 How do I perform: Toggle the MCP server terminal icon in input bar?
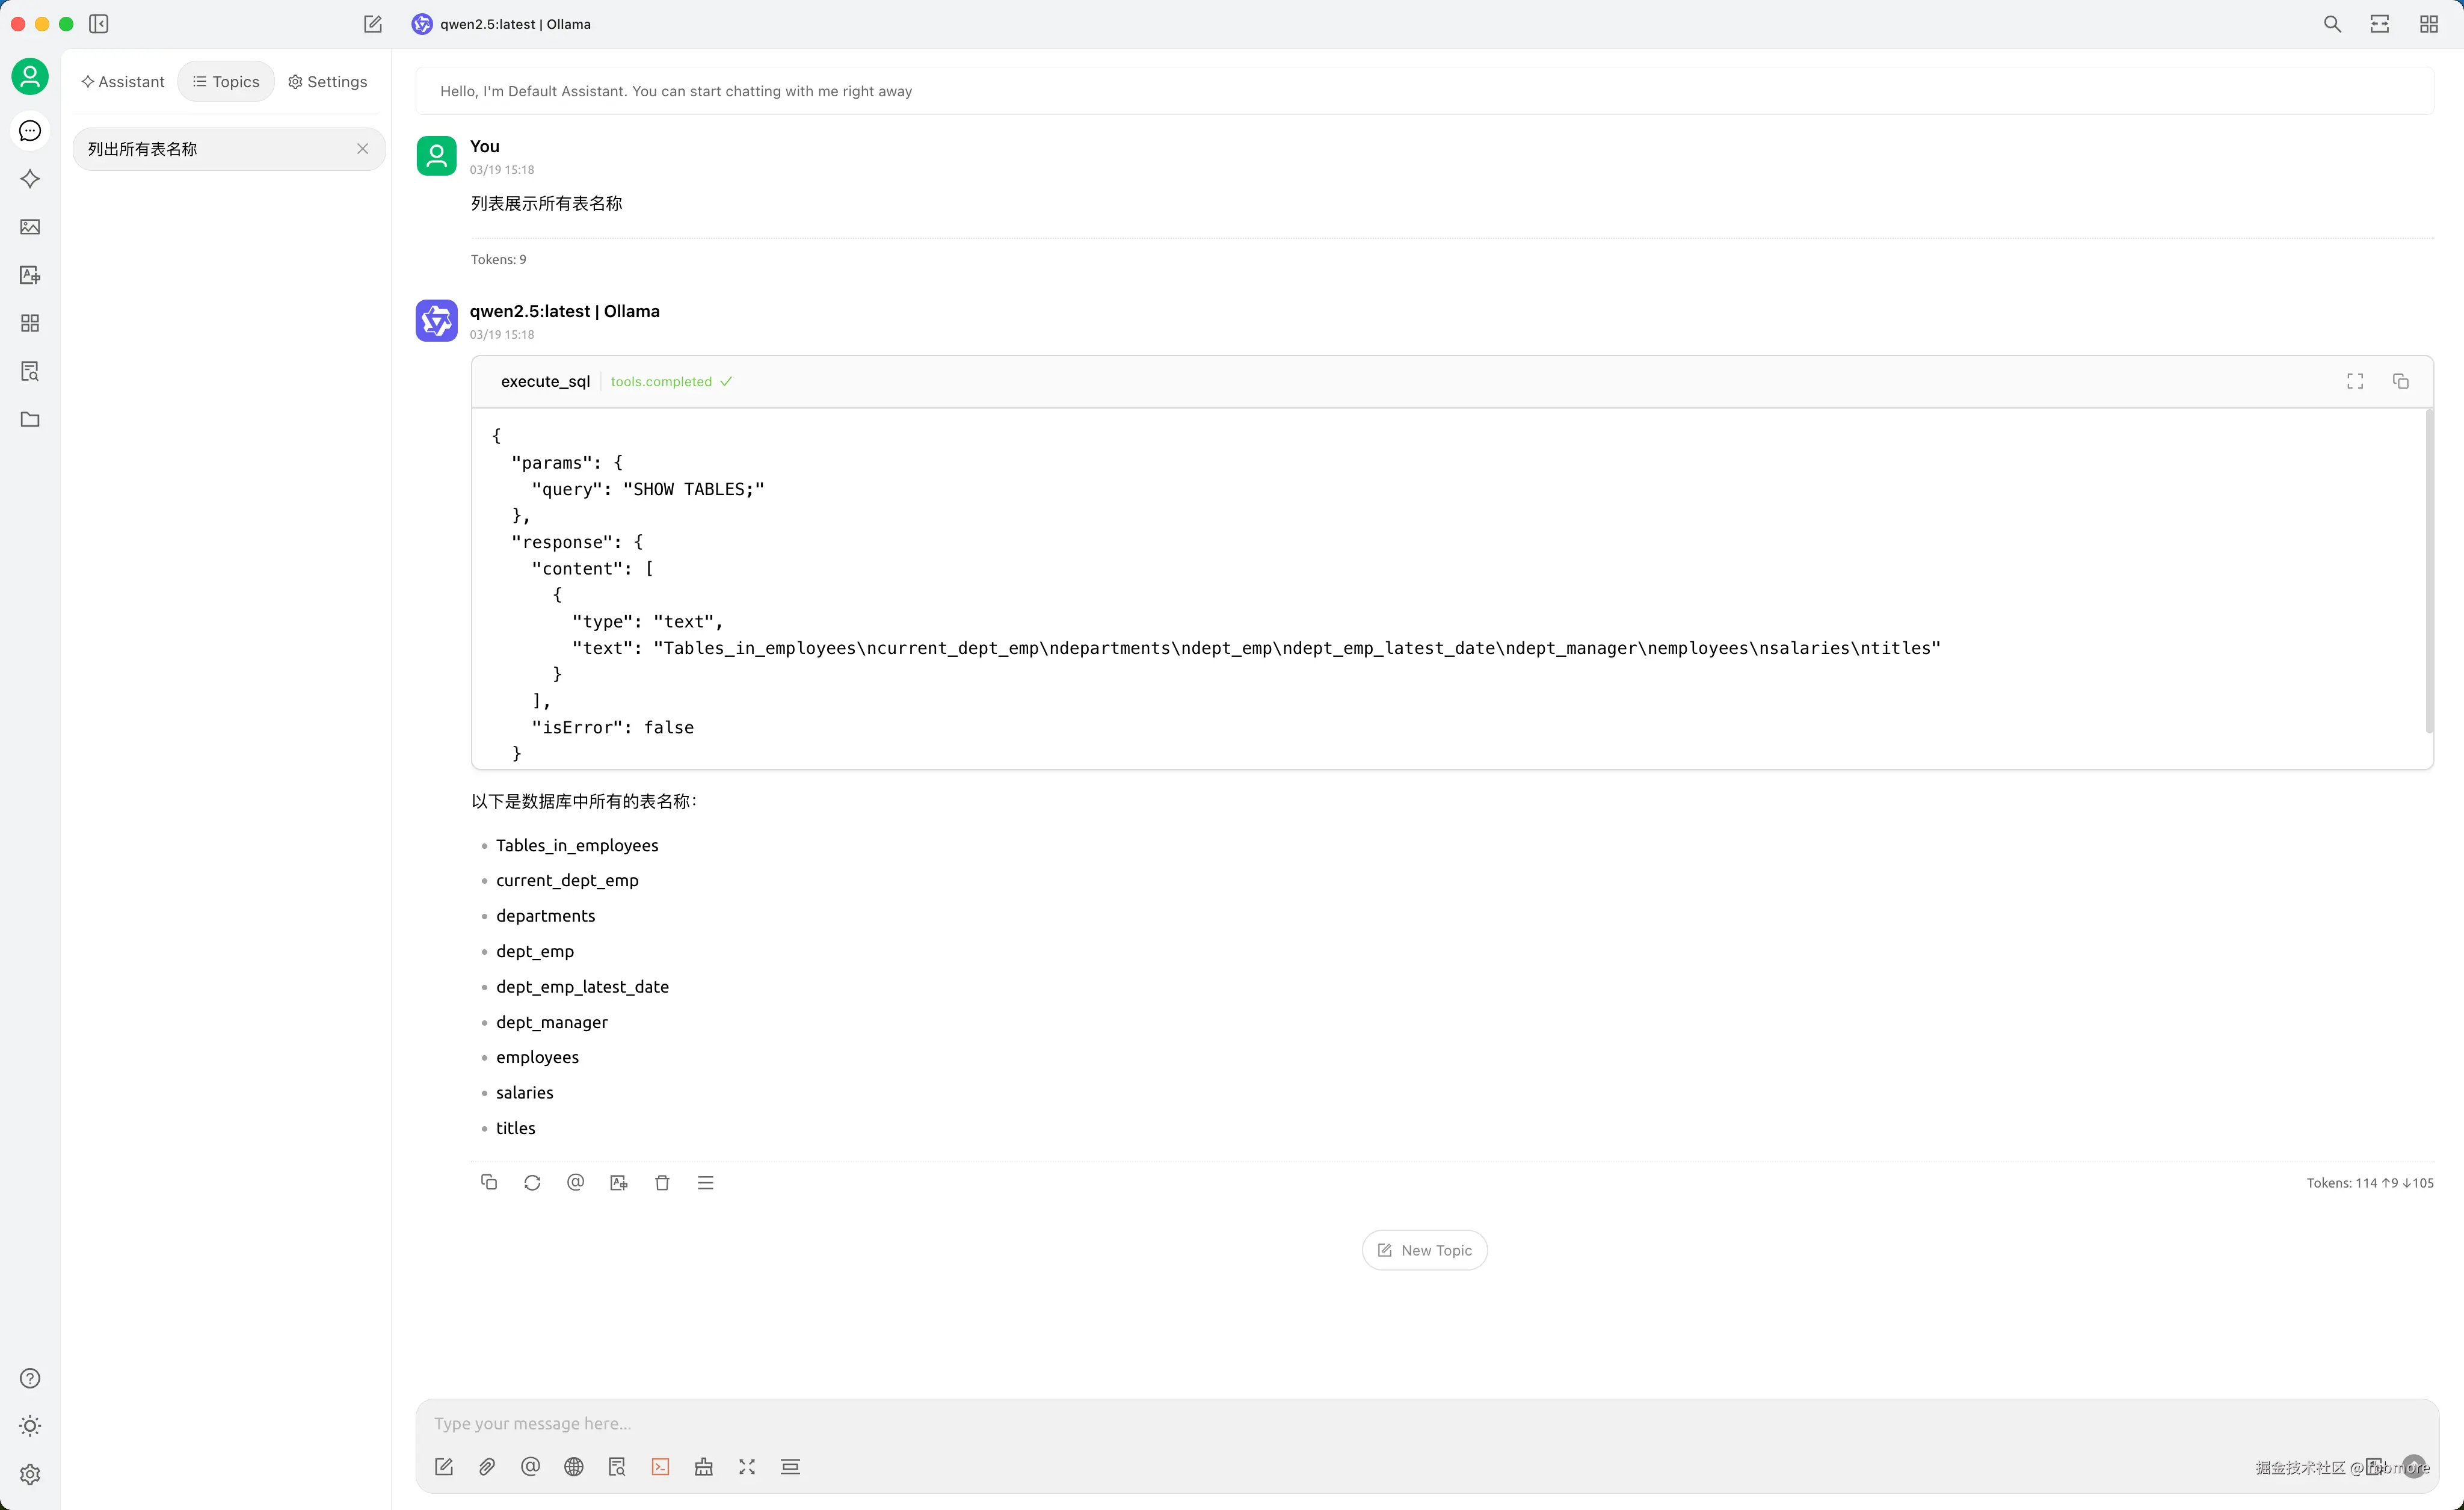pyautogui.click(x=660, y=1466)
